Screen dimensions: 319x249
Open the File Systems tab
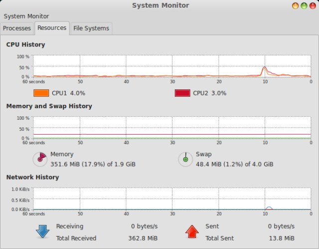[x=91, y=28]
